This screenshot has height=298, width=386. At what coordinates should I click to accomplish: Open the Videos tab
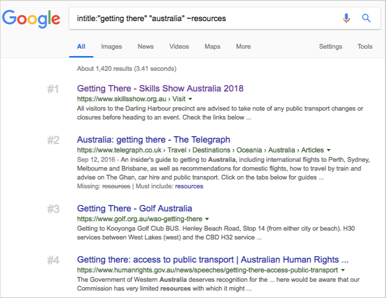(179, 46)
